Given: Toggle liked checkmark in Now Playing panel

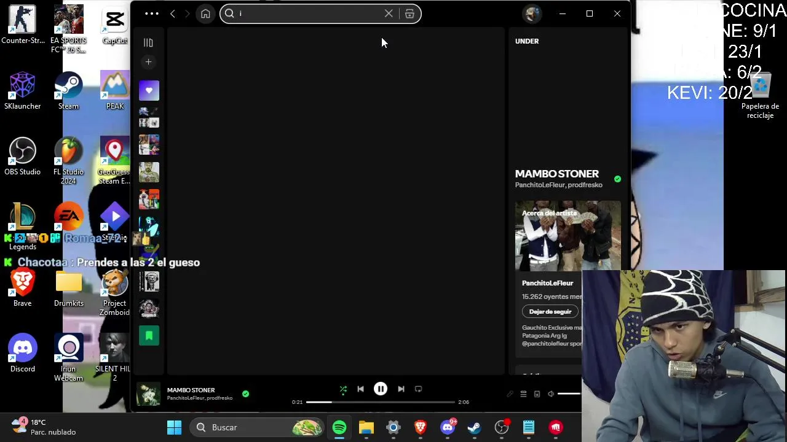Looking at the screenshot, I should tap(617, 179).
